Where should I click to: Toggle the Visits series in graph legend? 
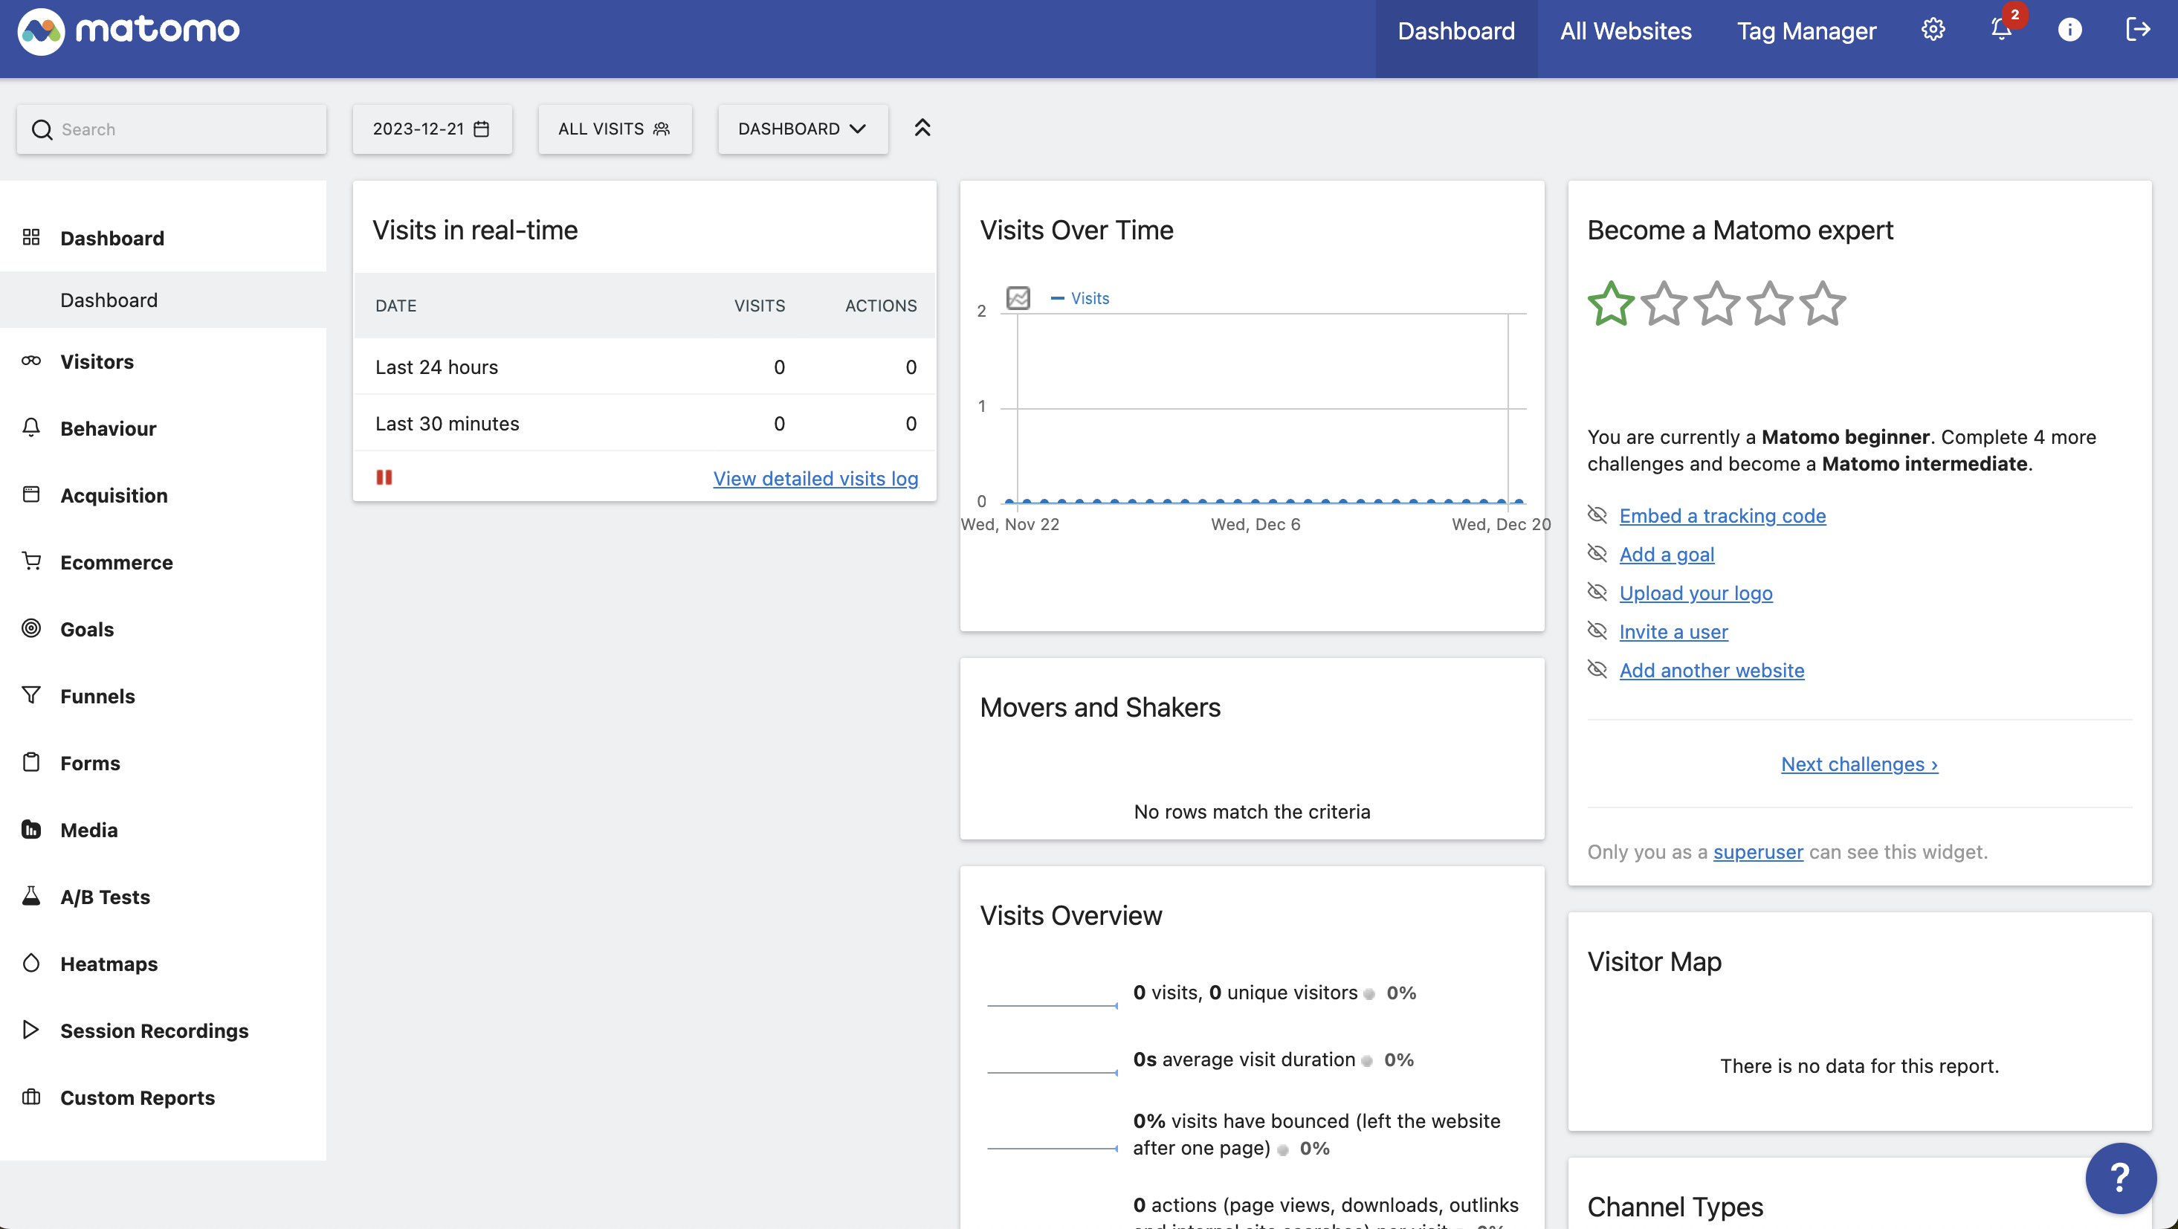[1079, 297]
